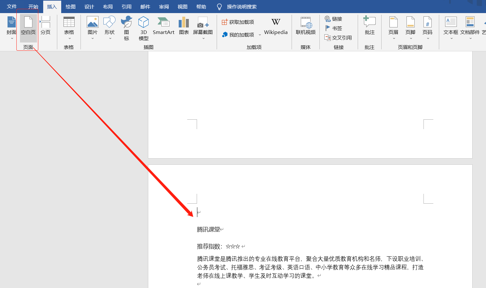486x288 pixels.
Task: Insert an 图标 icon graphic
Action: tap(127, 28)
